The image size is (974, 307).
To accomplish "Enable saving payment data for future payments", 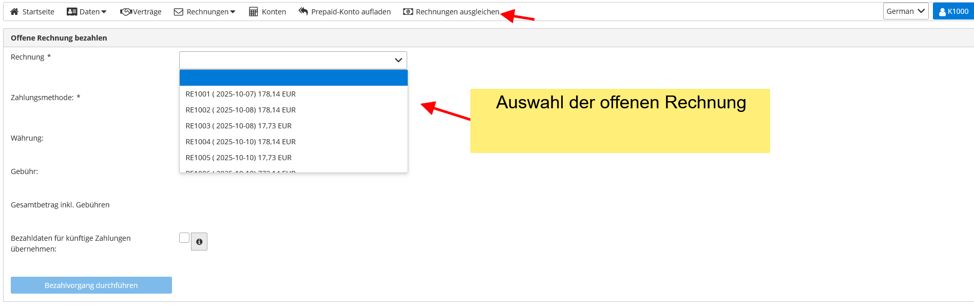I will 184,238.
